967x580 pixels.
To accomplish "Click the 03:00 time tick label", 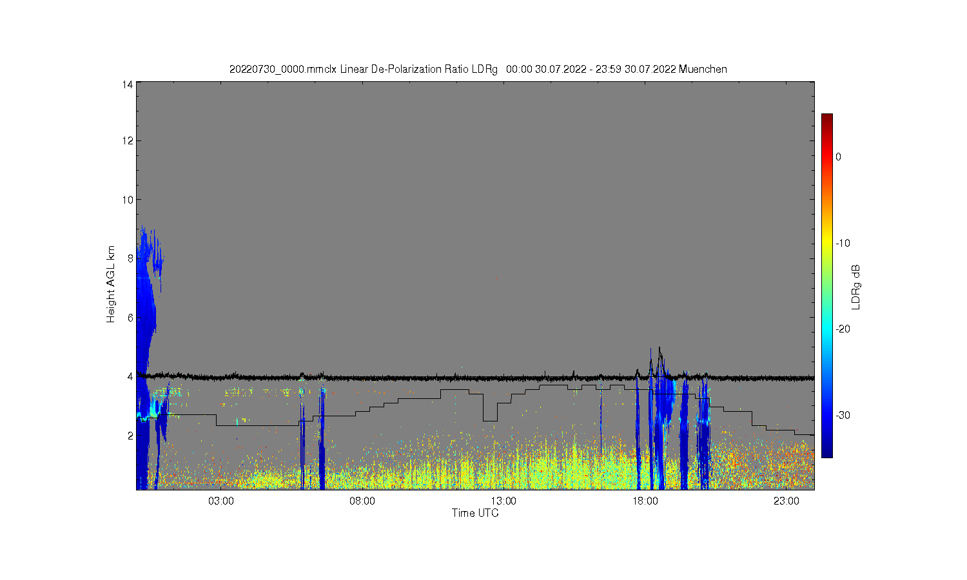I will click(221, 501).
